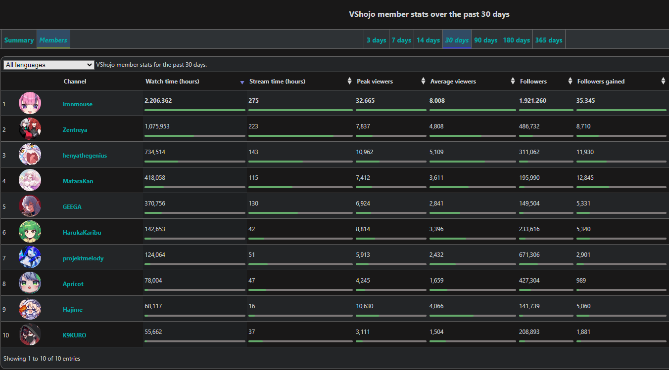The height and width of the screenshot is (370, 669).
Task: Visit henyathegenius channel page
Action: click(85, 156)
